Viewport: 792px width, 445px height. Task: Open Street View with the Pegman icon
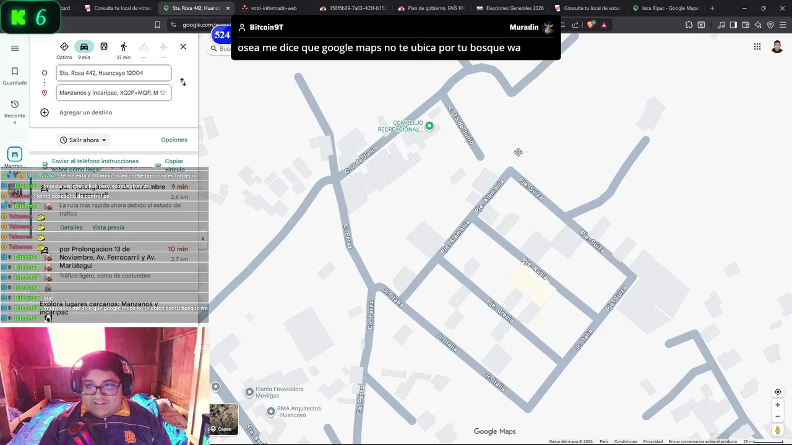778,430
